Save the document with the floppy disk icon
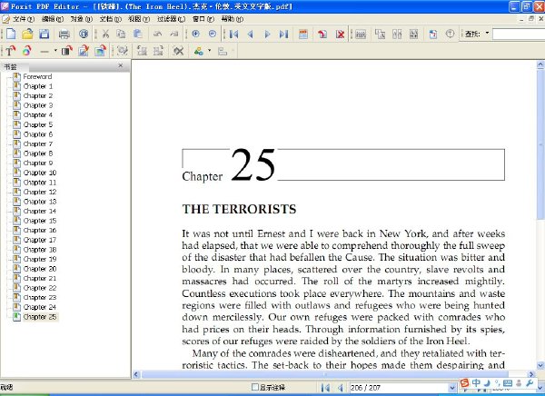 [x=45, y=34]
